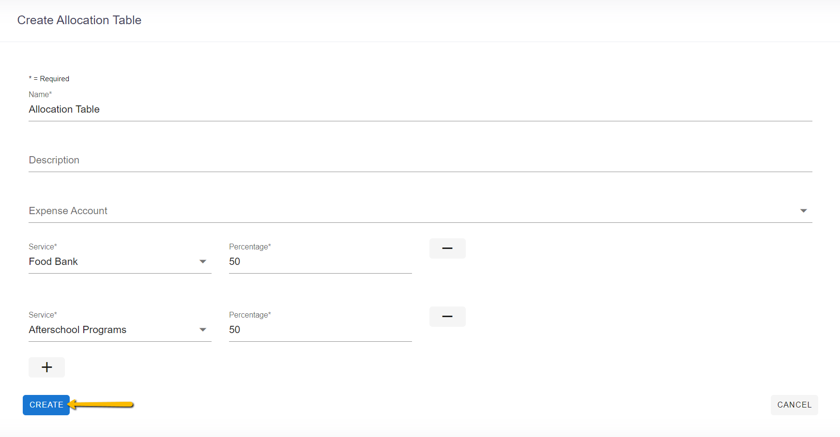Click the minus icon beside Food Bank row
Image resolution: width=840 pixels, height=437 pixels.
coord(447,248)
